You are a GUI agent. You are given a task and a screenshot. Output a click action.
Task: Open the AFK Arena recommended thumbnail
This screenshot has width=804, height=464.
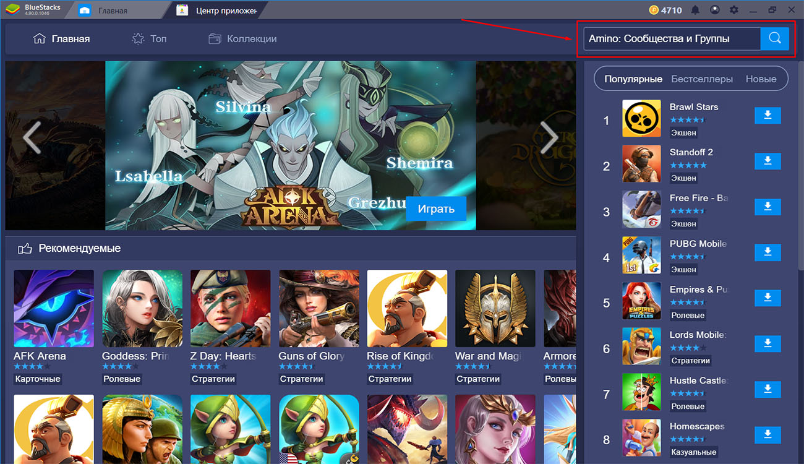pos(54,308)
